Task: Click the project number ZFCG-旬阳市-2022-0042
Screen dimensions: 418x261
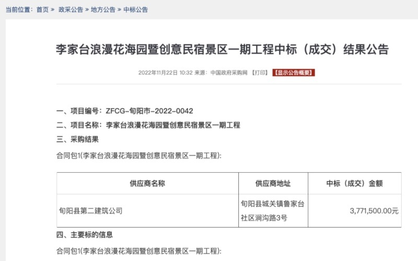Action: click(149, 111)
